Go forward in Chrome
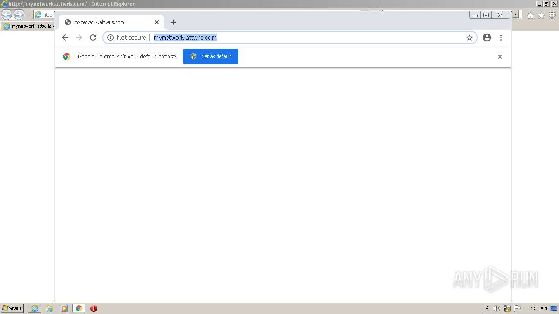 pos(79,38)
